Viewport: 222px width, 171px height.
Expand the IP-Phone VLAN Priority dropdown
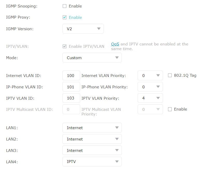150,87
